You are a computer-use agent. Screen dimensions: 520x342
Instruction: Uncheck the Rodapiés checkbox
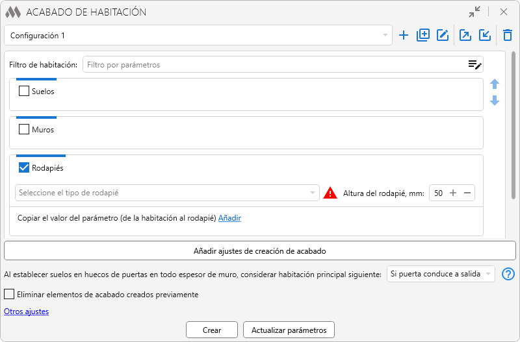tap(25, 168)
